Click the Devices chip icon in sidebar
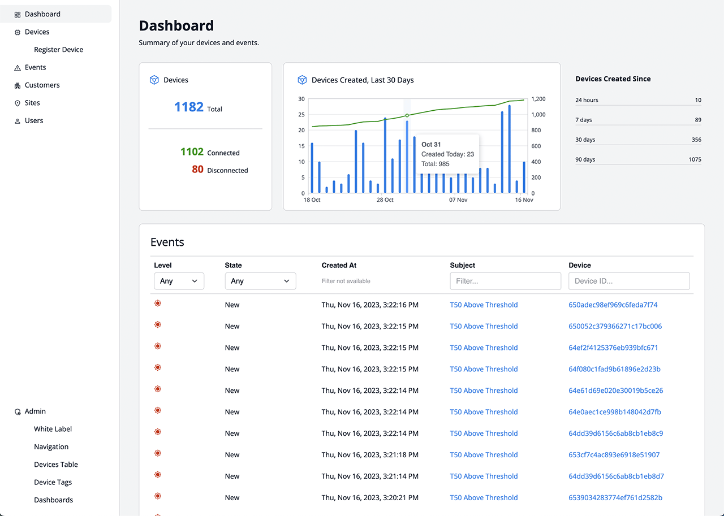The height and width of the screenshot is (516, 724). (18, 32)
